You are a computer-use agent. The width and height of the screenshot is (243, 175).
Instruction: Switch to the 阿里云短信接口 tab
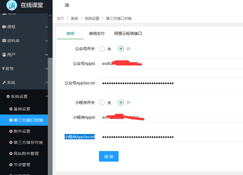128,33
